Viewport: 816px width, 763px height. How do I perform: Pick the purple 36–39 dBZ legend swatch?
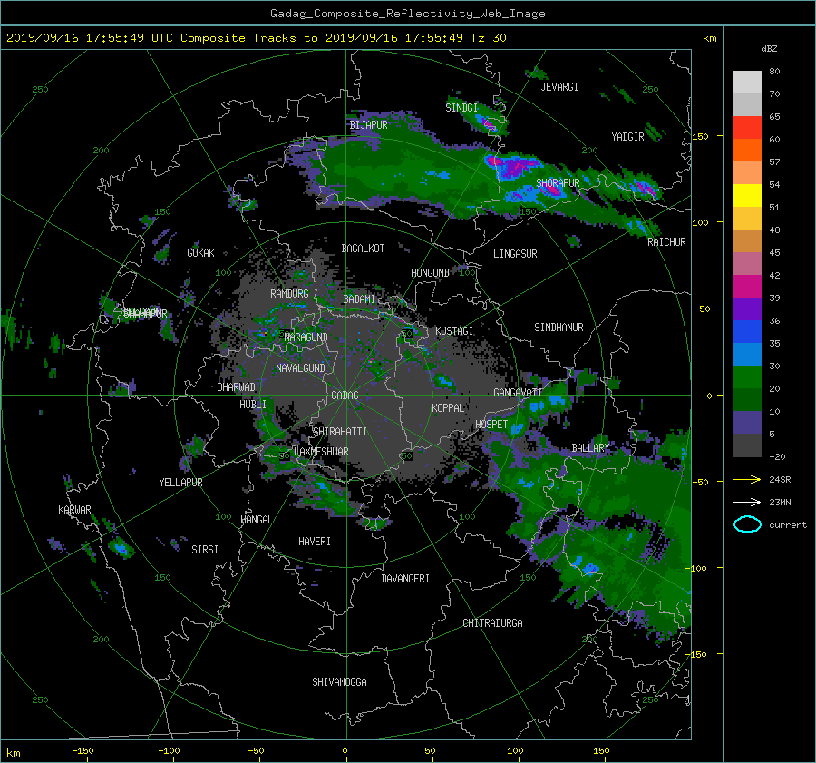(x=747, y=309)
